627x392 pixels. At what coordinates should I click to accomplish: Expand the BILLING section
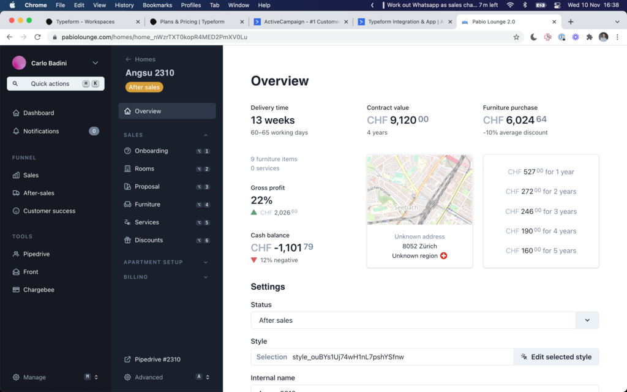[x=206, y=277]
